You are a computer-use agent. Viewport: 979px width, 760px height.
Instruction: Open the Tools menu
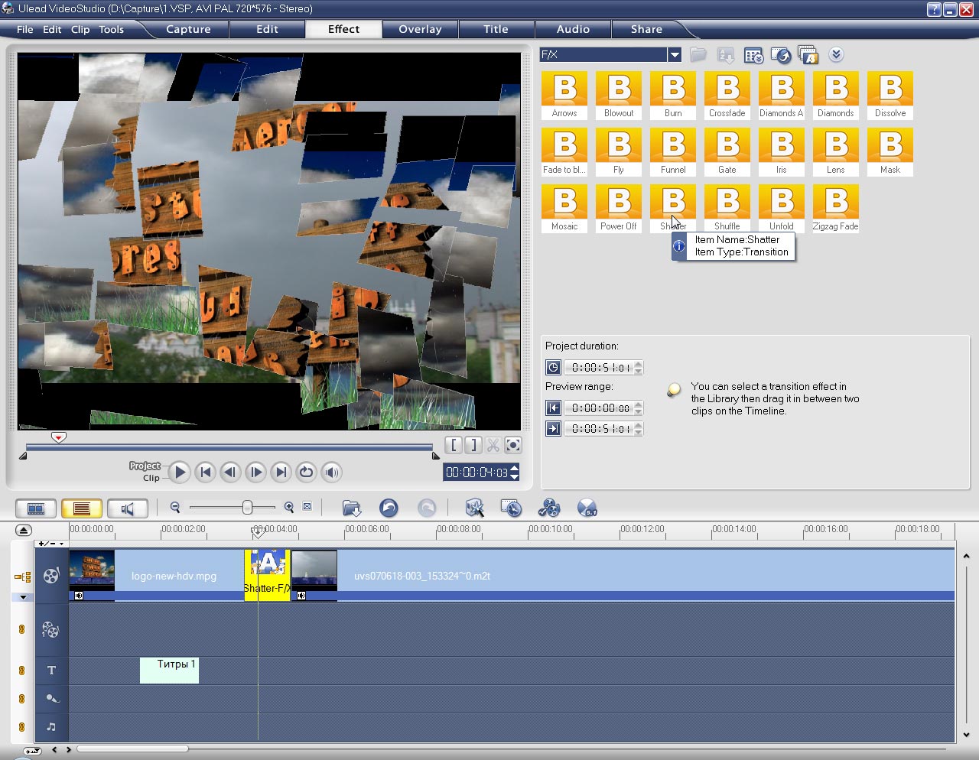pyautogui.click(x=111, y=29)
